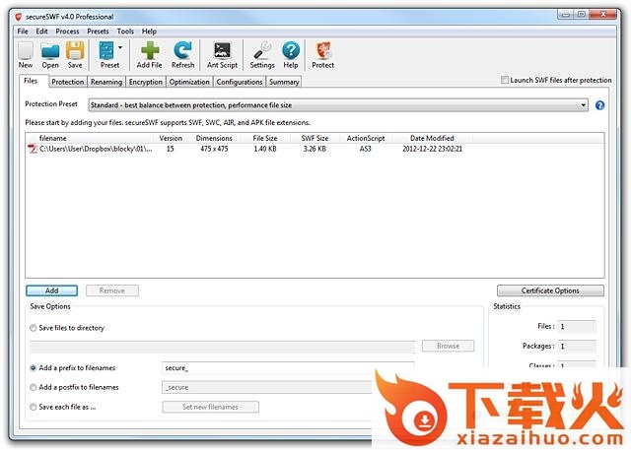Open Settings from the toolbar
Screen dimensions: 631x450
(x=262, y=51)
